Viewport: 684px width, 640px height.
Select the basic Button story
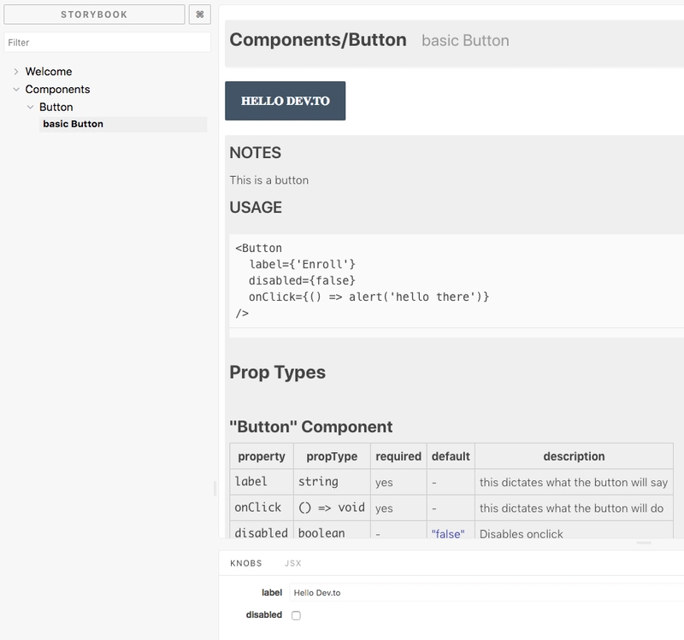73,124
